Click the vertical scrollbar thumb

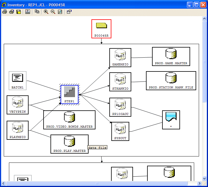tap(205, 62)
